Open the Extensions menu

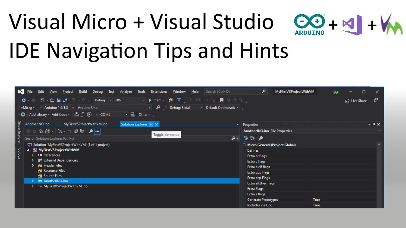click(159, 92)
